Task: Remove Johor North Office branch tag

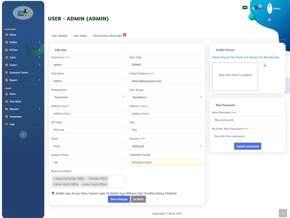Action: 54,185
